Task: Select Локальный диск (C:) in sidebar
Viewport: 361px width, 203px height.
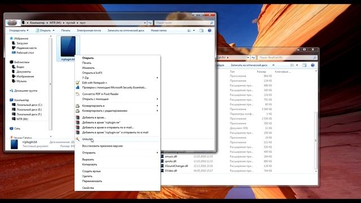Action: 29,105
